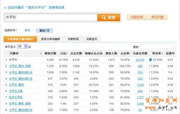Switch to the 关联热词 tab
Image resolution: width=180 pixels, height=114 pixels.
[73, 39]
